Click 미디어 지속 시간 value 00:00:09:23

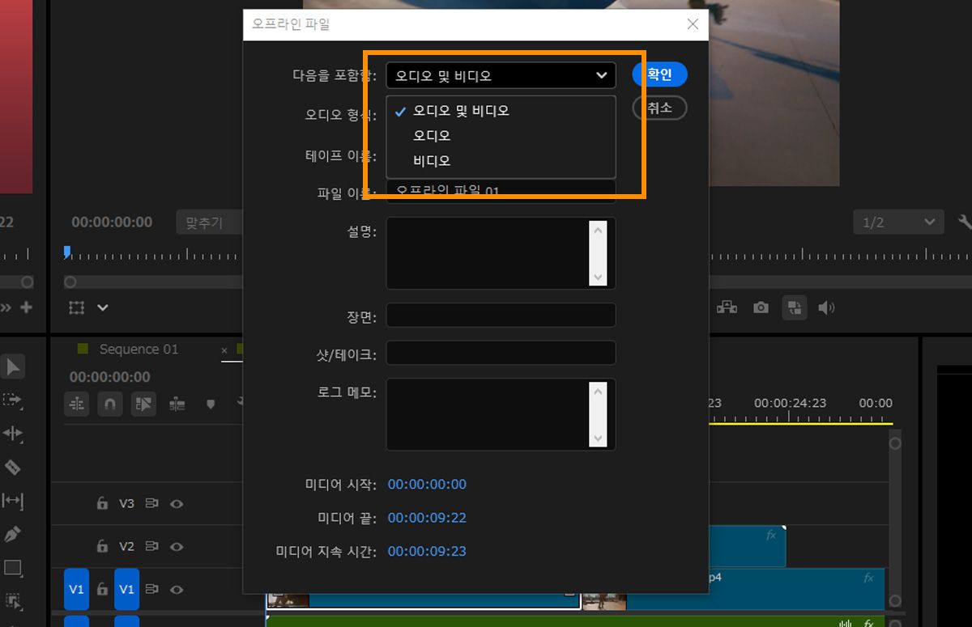[427, 551]
